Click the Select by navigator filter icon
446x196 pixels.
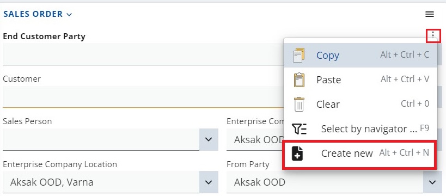(x=299, y=129)
